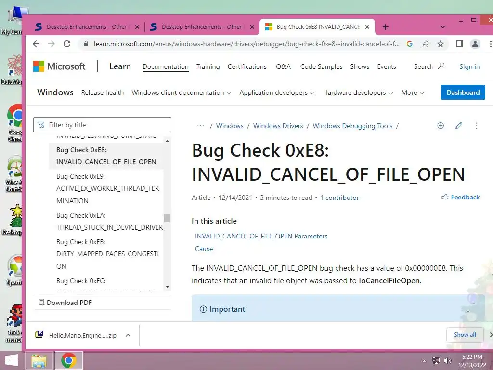
Task: Click the blue Dashboard button
Action: tap(463, 92)
